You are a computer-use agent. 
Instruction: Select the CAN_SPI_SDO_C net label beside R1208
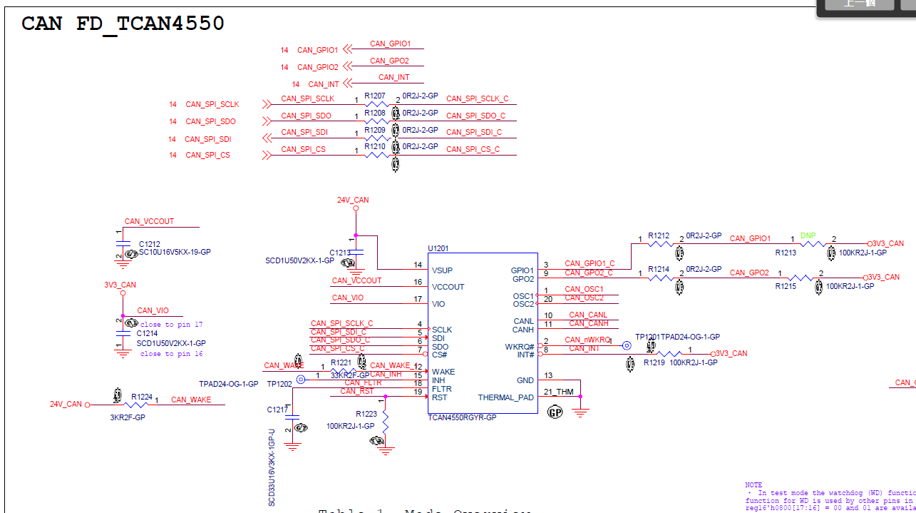pyautogui.click(x=475, y=116)
